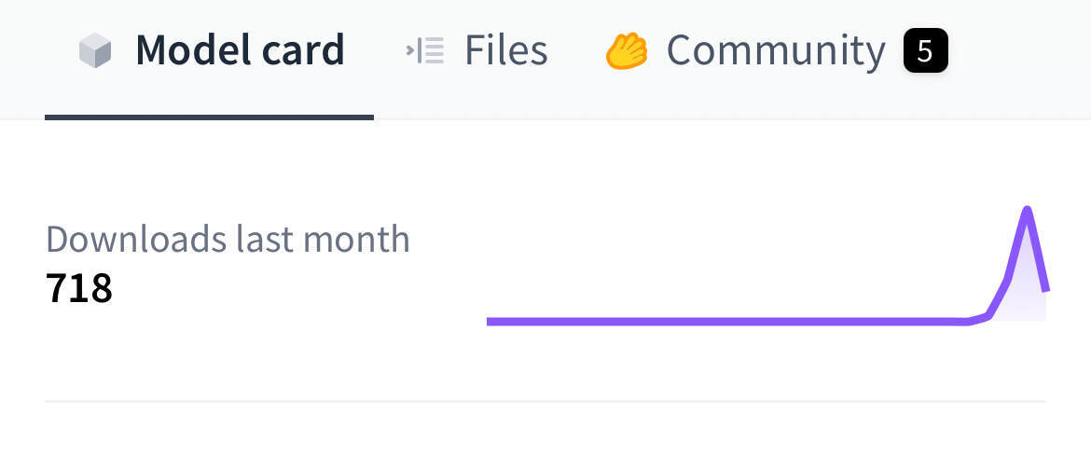Viewport: 1091px width, 455px height.
Task: Click the Community discussion count badge 5
Action: click(x=925, y=50)
